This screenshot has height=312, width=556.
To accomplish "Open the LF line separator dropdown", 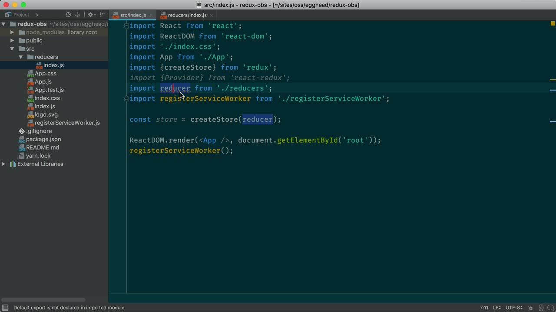I will tap(497, 308).
